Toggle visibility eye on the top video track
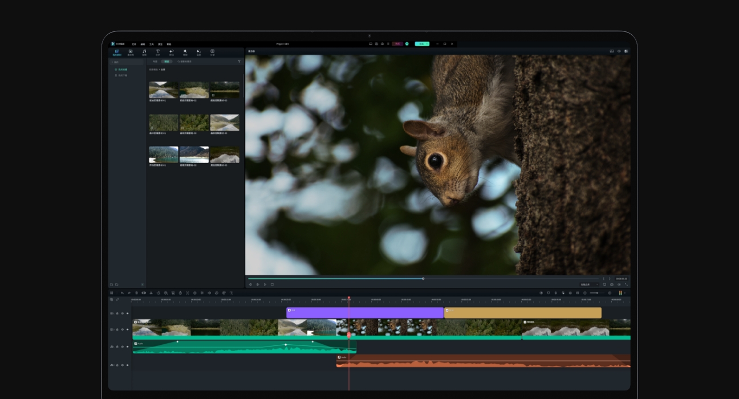739x399 pixels. (x=127, y=313)
